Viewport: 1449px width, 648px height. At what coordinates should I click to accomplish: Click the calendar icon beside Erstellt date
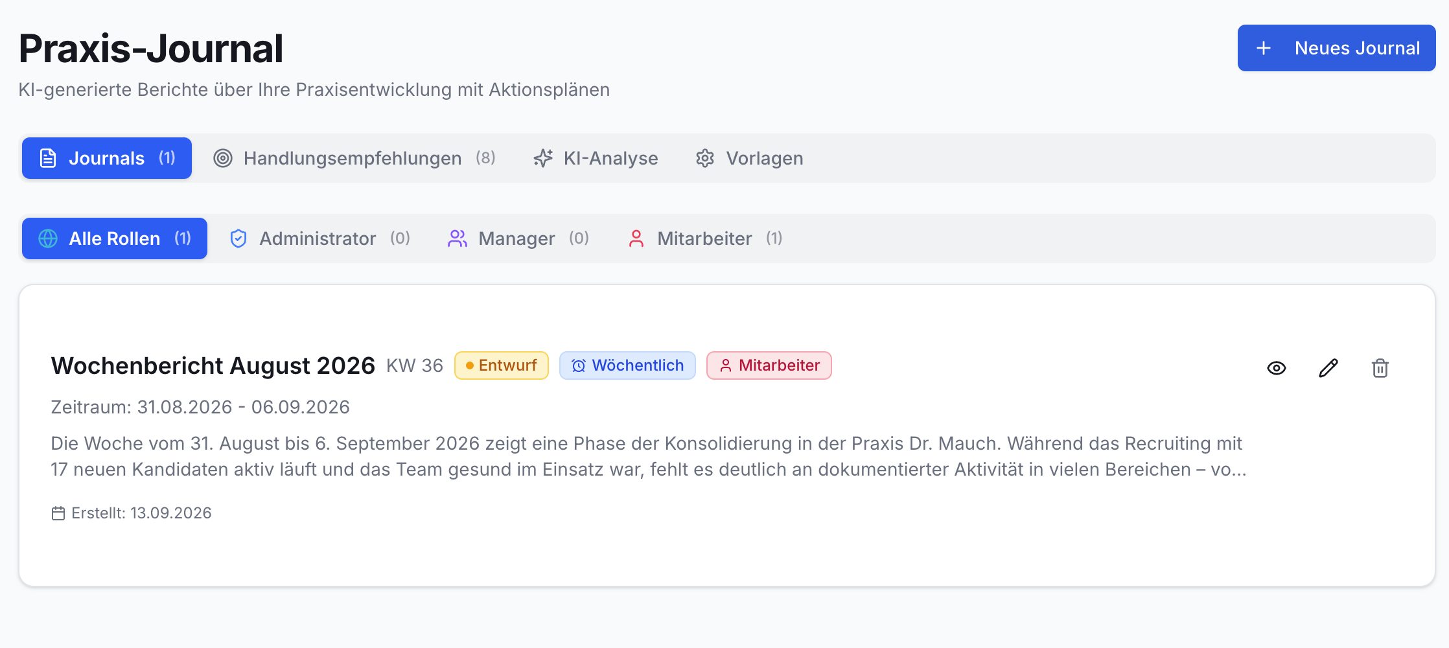58,513
